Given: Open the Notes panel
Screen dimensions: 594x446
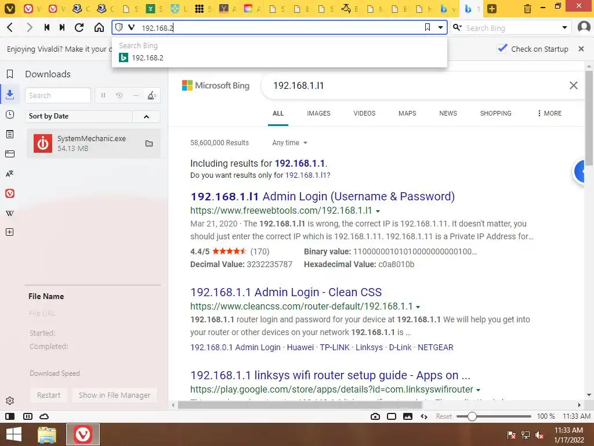Looking at the screenshot, I should click(10, 134).
